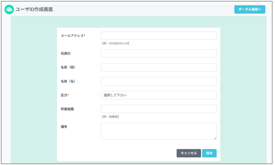Focus the 社員ID text field
Viewport: 275px width, 165px height.
158,54
